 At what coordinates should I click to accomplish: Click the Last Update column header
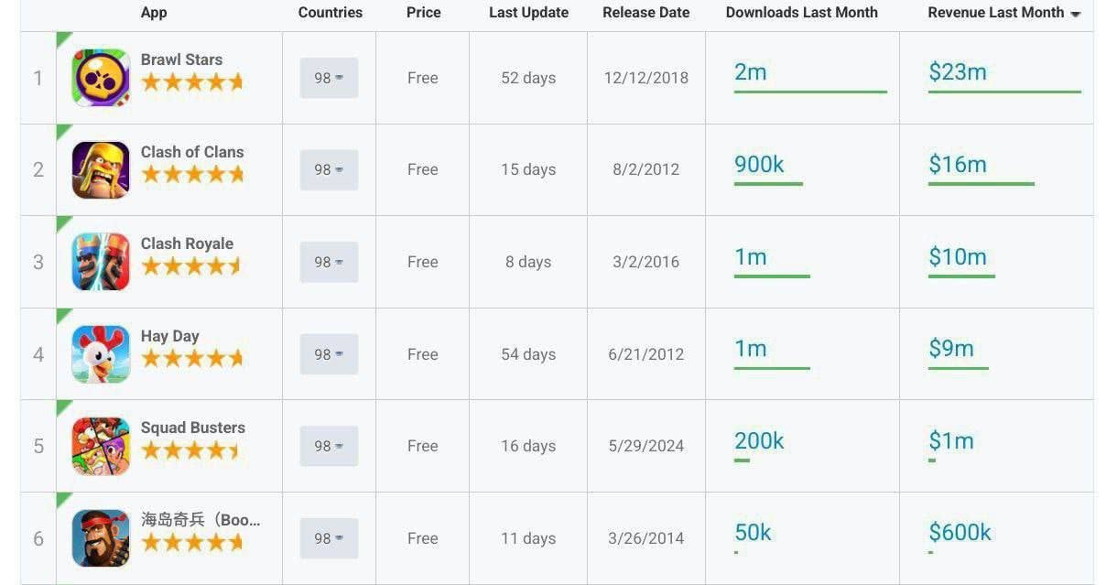click(x=528, y=13)
